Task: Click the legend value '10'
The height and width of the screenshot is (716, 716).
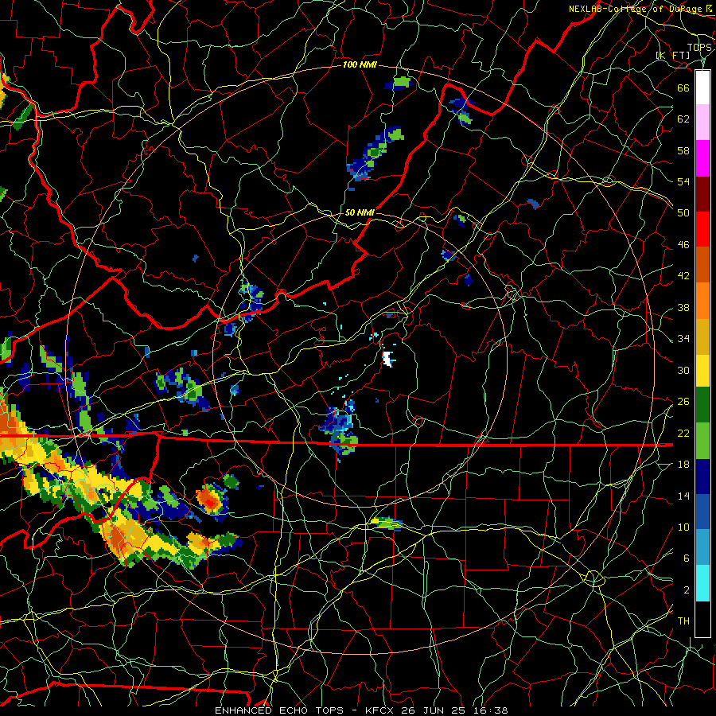Action: [x=683, y=527]
